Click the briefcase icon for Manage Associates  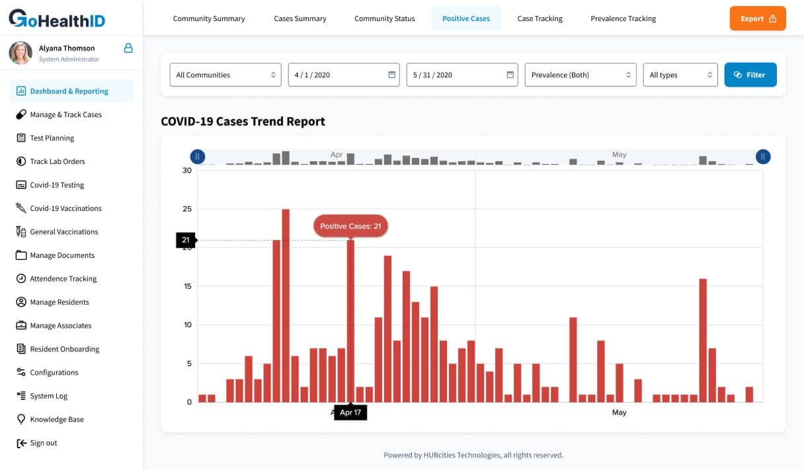point(20,326)
